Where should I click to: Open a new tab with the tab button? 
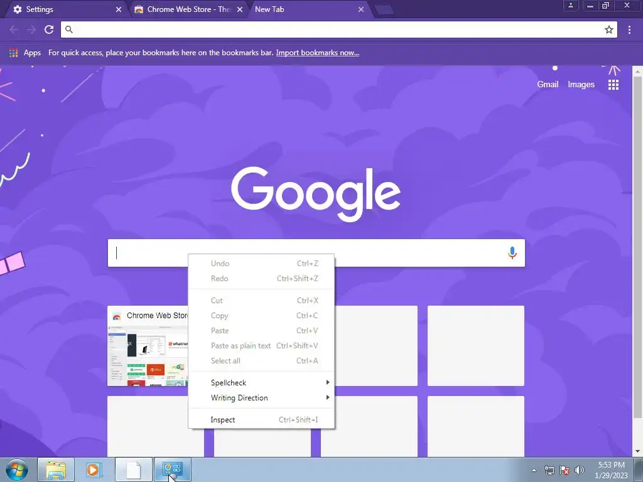[384, 10]
